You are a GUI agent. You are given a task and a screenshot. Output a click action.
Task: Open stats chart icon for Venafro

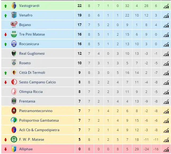(166, 16)
